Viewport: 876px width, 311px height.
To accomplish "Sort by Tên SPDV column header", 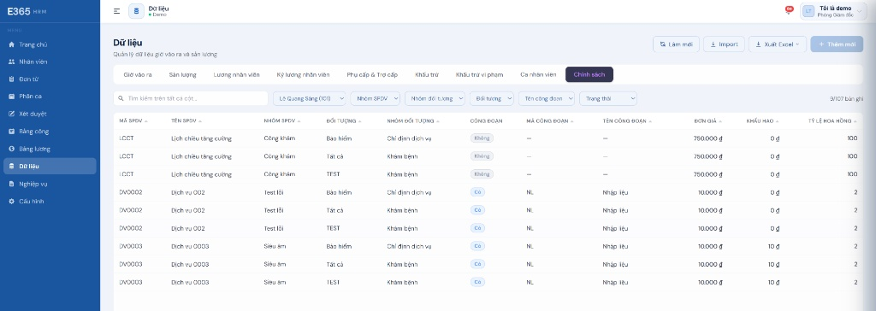I will pyautogui.click(x=186, y=120).
